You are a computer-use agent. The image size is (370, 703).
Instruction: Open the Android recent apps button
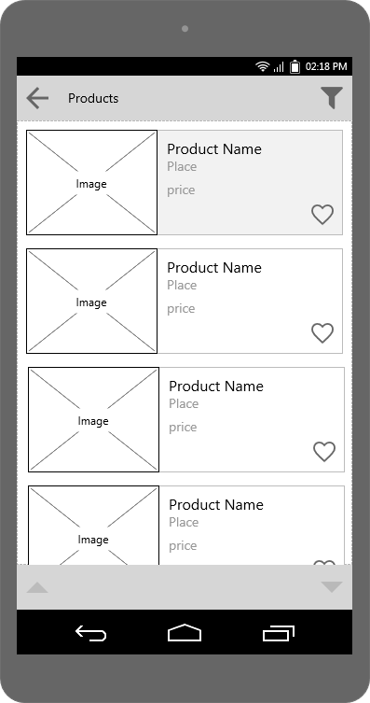279,633
